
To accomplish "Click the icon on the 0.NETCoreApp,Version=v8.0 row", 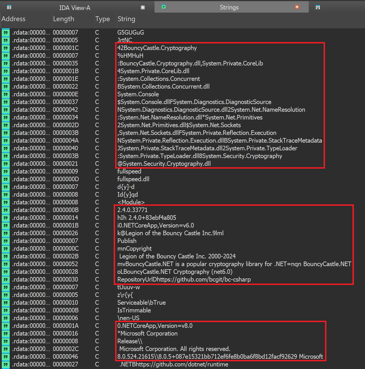I will click(x=5, y=326).
